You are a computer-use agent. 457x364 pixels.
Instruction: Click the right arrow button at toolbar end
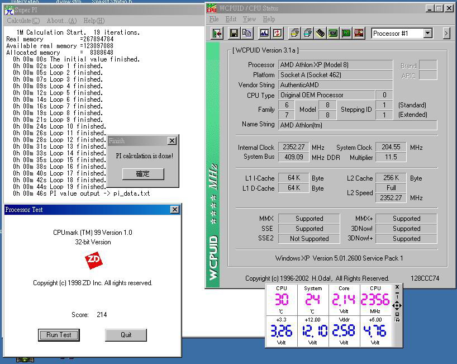pos(446,34)
